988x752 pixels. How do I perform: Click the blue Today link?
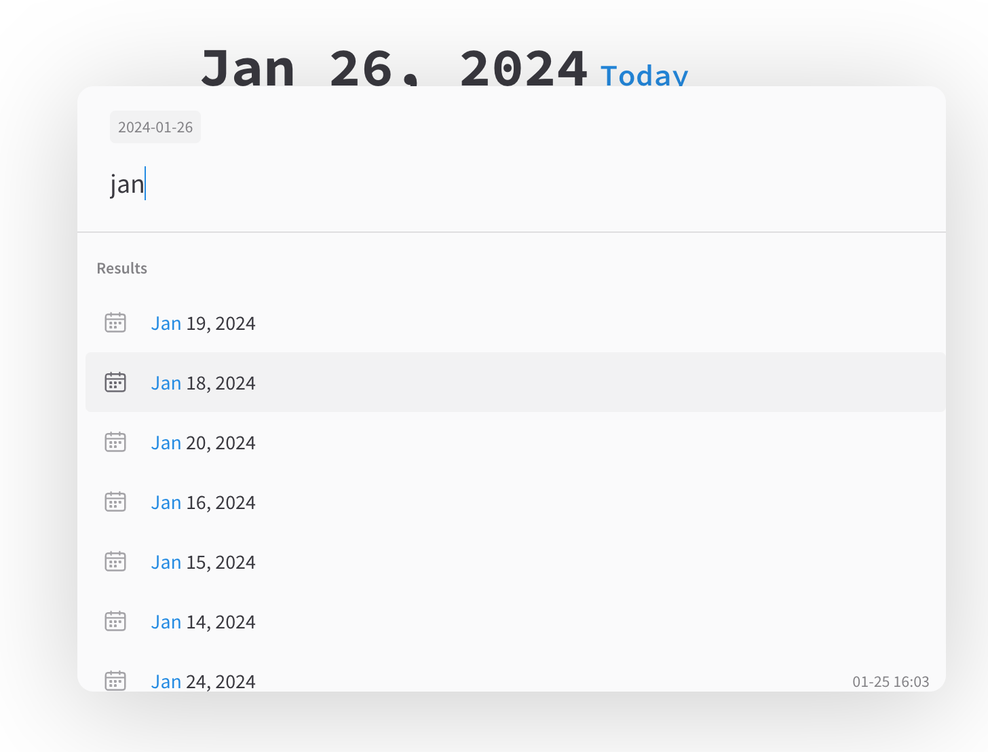click(x=644, y=75)
